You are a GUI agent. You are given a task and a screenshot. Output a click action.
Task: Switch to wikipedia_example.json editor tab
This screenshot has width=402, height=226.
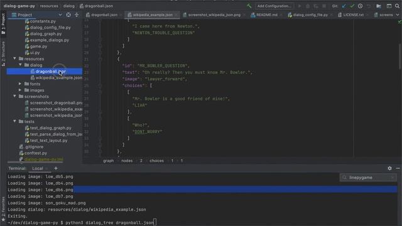click(152, 15)
